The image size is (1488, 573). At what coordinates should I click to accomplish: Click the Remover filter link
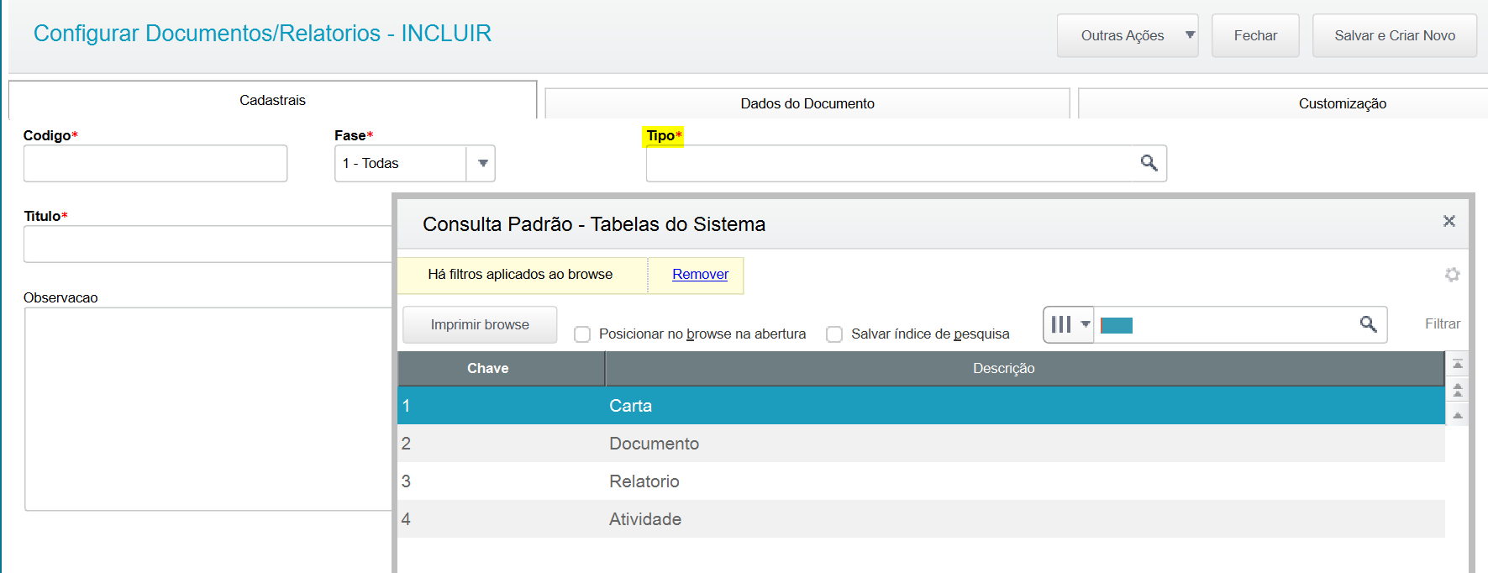pos(700,275)
